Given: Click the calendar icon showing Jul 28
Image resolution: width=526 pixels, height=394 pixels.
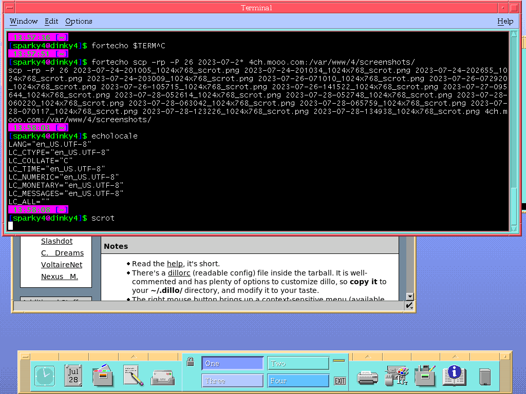Looking at the screenshot, I should click(73, 376).
